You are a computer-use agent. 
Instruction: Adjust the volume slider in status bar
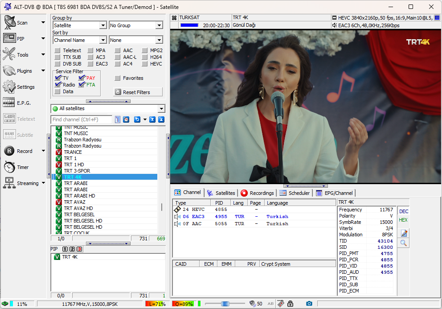(225, 304)
